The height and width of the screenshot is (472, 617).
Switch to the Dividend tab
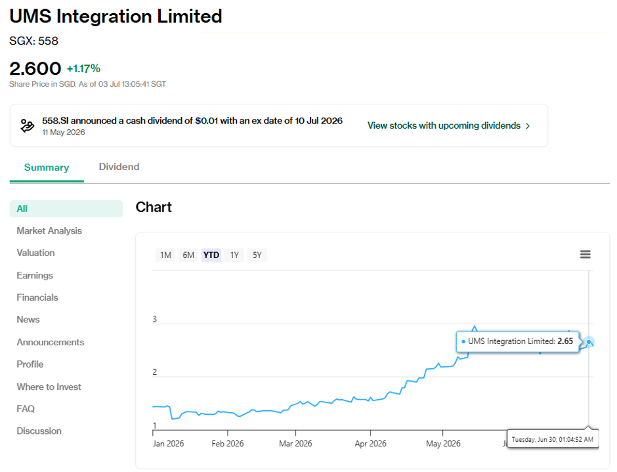tap(119, 167)
